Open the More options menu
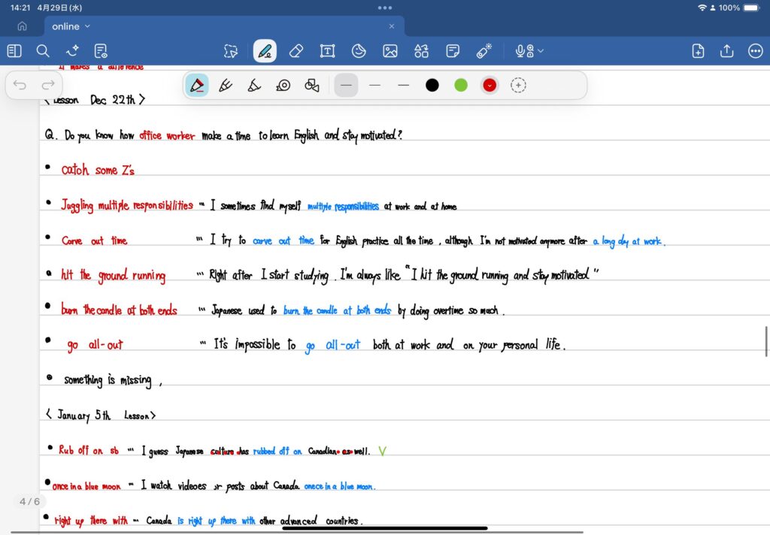 (x=755, y=51)
